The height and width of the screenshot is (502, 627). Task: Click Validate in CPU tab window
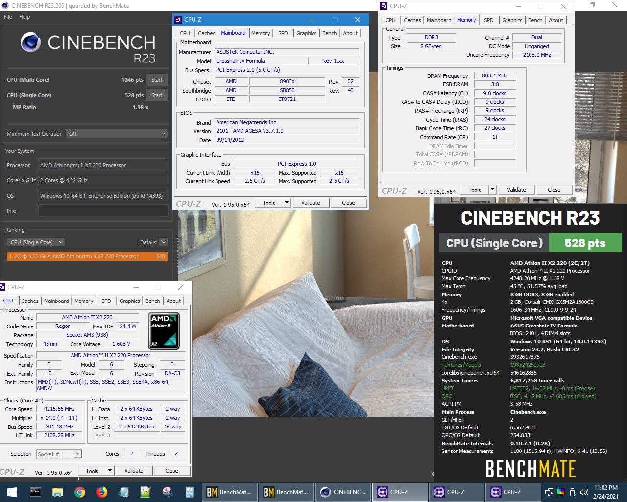pyautogui.click(x=134, y=471)
